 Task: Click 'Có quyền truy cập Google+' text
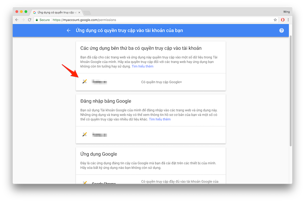[x=161, y=82]
